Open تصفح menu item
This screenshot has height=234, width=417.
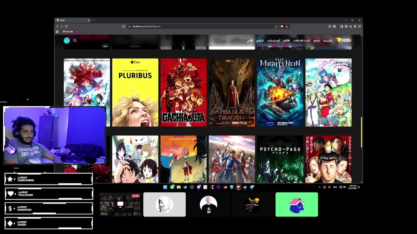(317, 41)
